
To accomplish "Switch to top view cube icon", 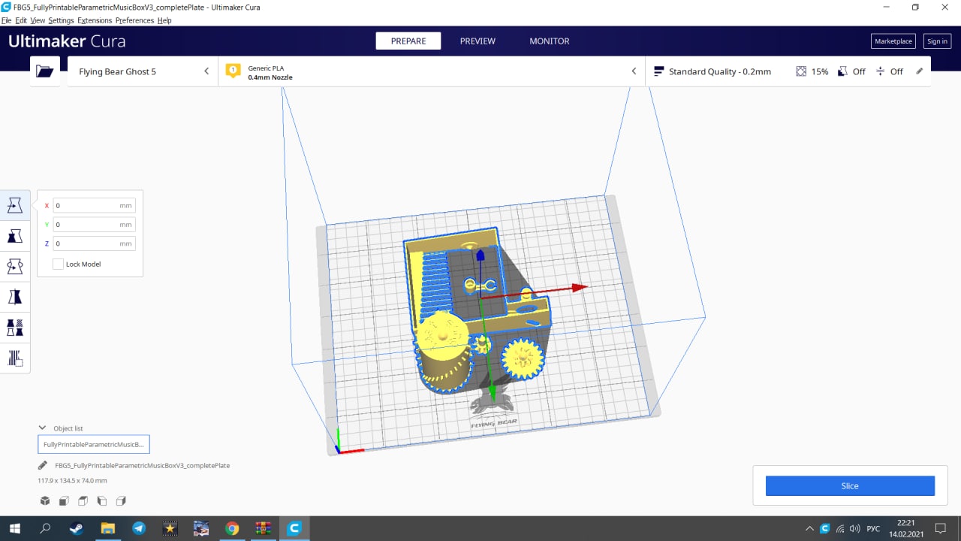I will tap(83, 501).
